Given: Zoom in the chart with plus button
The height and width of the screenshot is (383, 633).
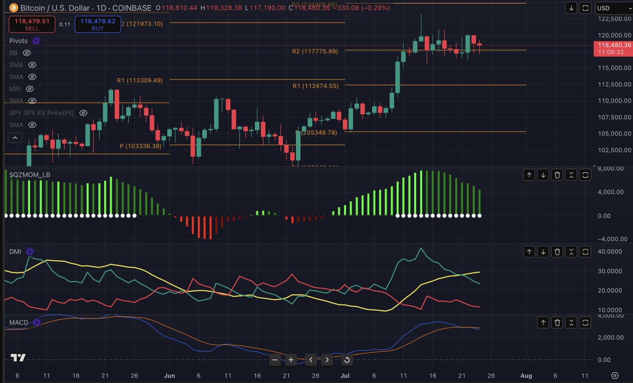Looking at the screenshot, I should 291,360.
